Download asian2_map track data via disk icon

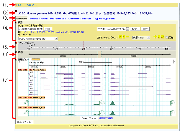[x=29, y=108]
